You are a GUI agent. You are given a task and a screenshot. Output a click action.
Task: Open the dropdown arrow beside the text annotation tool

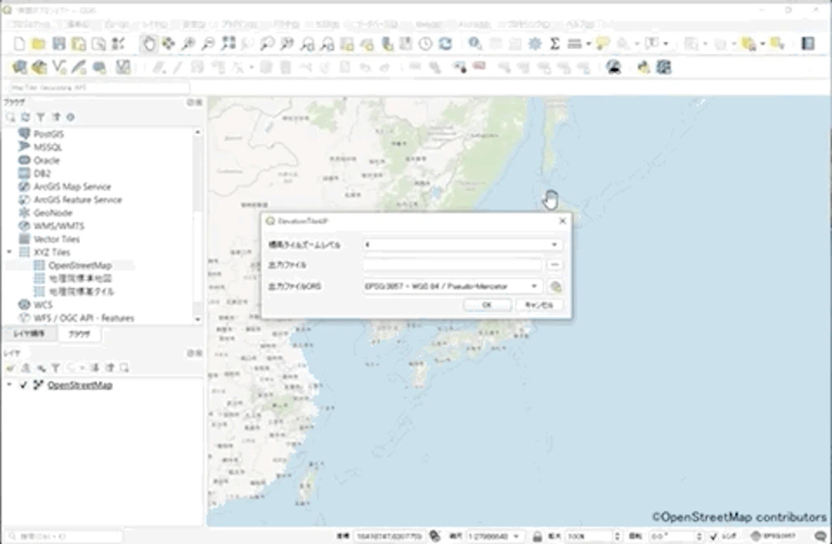666,44
